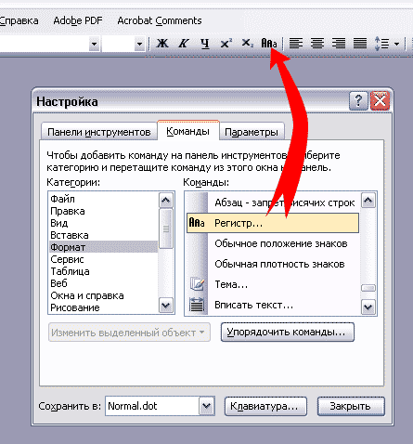Apply subscript formatting in toolbar

coord(247,44)
